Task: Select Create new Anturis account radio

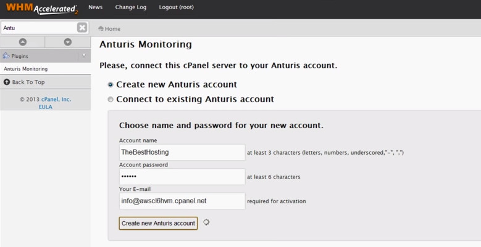Action: [111, 85]
